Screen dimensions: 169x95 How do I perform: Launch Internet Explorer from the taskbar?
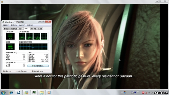(x=11, y=93)
